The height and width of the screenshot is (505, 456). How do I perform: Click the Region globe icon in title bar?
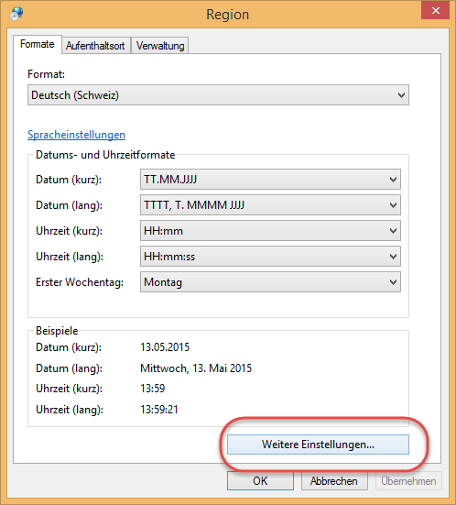click(x=16, y=14)
